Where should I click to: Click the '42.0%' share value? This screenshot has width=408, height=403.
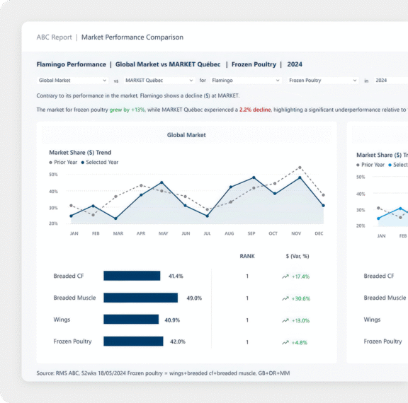coord(178,341)
